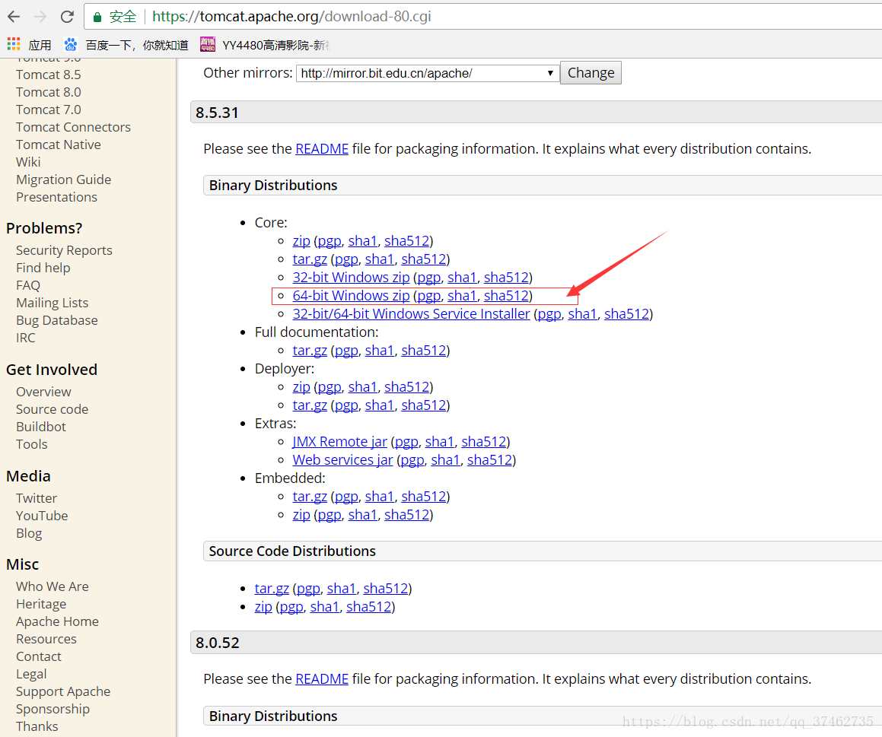
Task: Download the Embedded tar.gz
Action: tap(310, 497)
